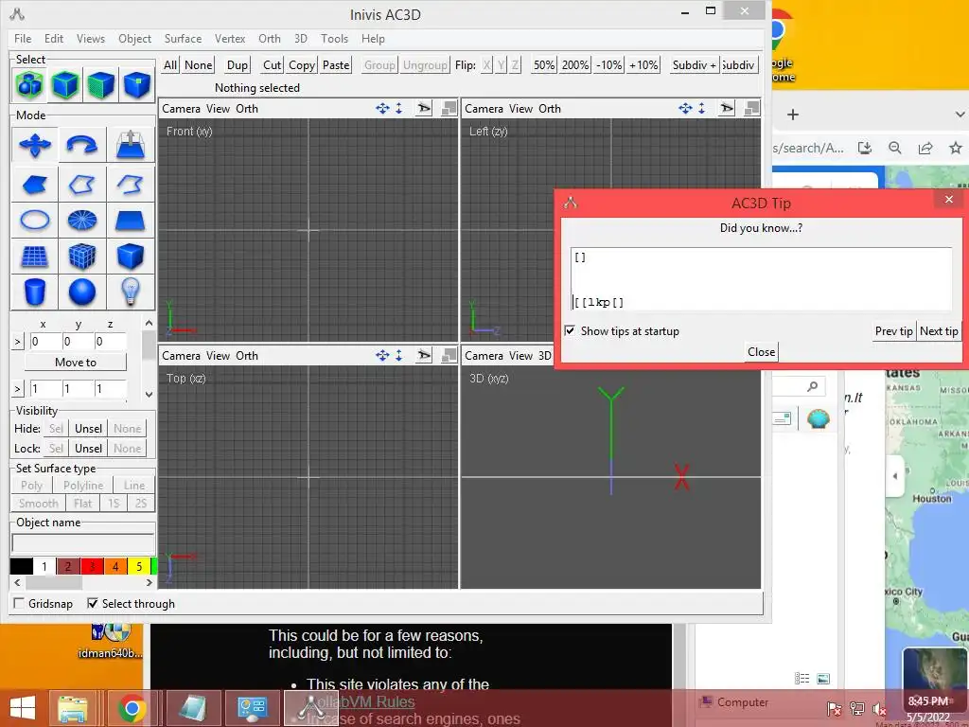Open the Edit menu
Viewport: 969px width, 727px height.
click(x=54, y=38)
